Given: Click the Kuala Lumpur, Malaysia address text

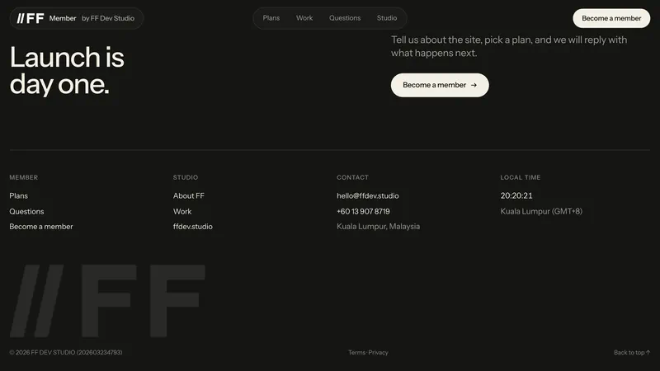Looking at the screenshot, I should (378, 226).
